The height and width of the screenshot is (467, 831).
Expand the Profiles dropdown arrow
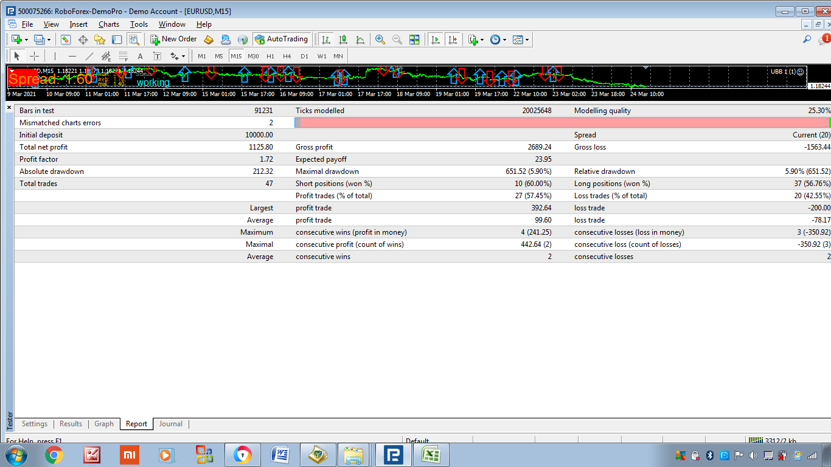coord(49,40)
